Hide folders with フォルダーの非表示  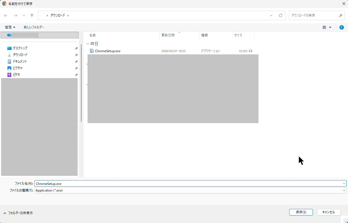pyautogui.click(x=18, y=213)
